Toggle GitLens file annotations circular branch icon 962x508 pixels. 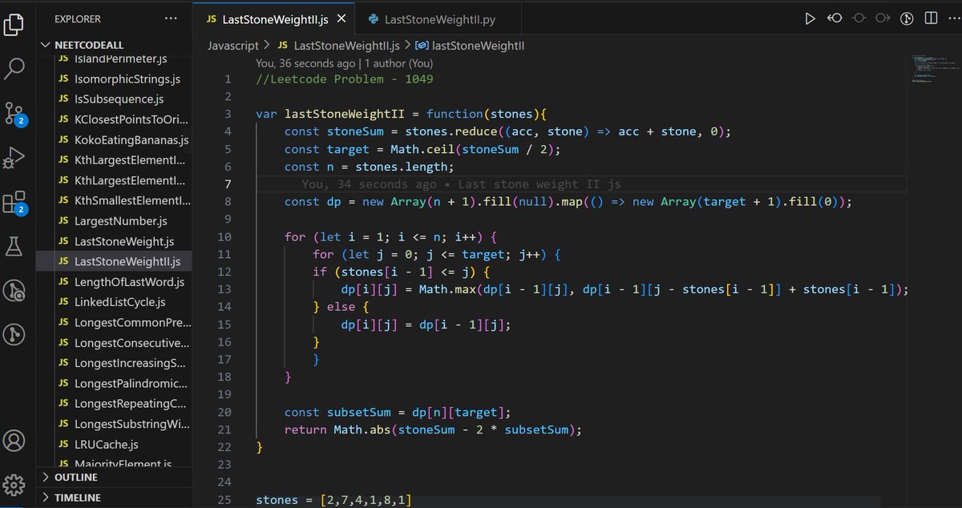tap(907, 18)
